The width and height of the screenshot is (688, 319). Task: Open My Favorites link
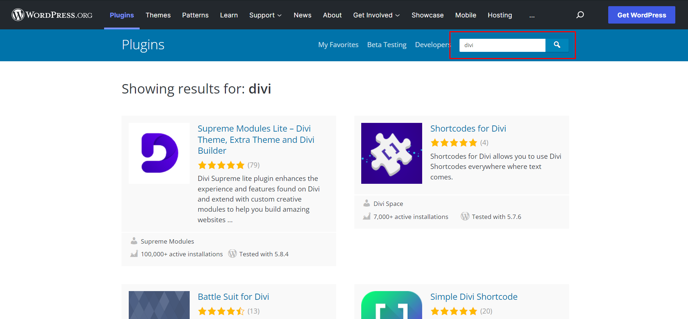(338, 45)
